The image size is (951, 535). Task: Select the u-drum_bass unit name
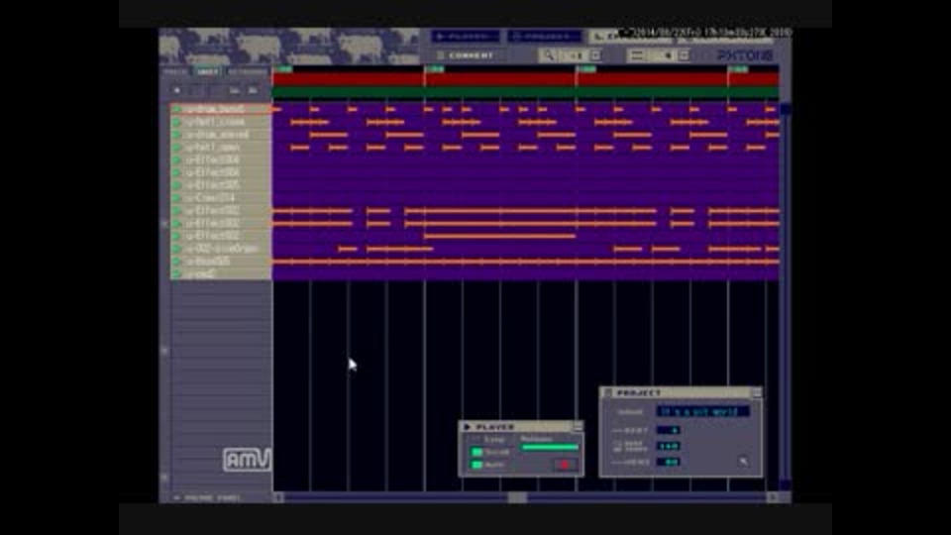(x=215, y=109)
